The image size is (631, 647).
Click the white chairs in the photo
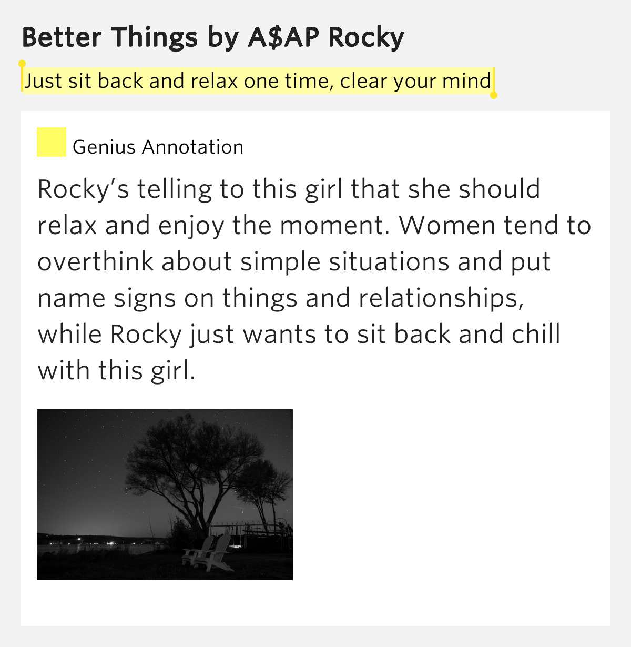point(209,553)
